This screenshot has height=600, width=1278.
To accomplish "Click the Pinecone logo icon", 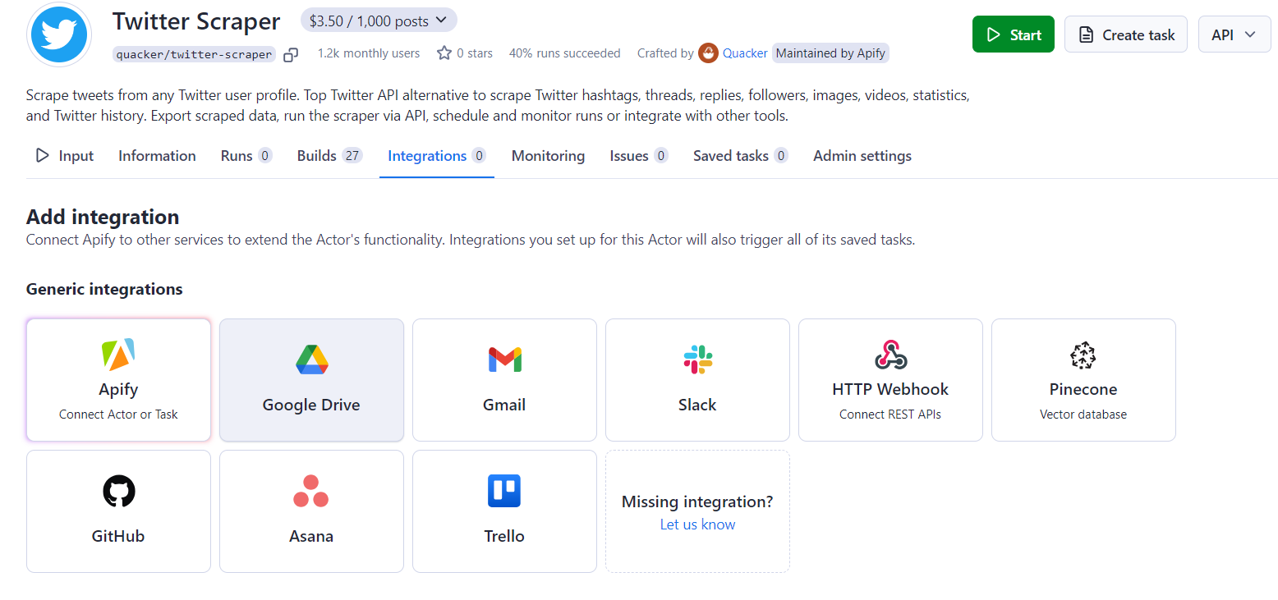I will 1083,355.
